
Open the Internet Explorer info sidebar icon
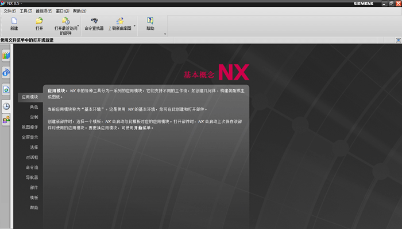[x=6, y=73]
